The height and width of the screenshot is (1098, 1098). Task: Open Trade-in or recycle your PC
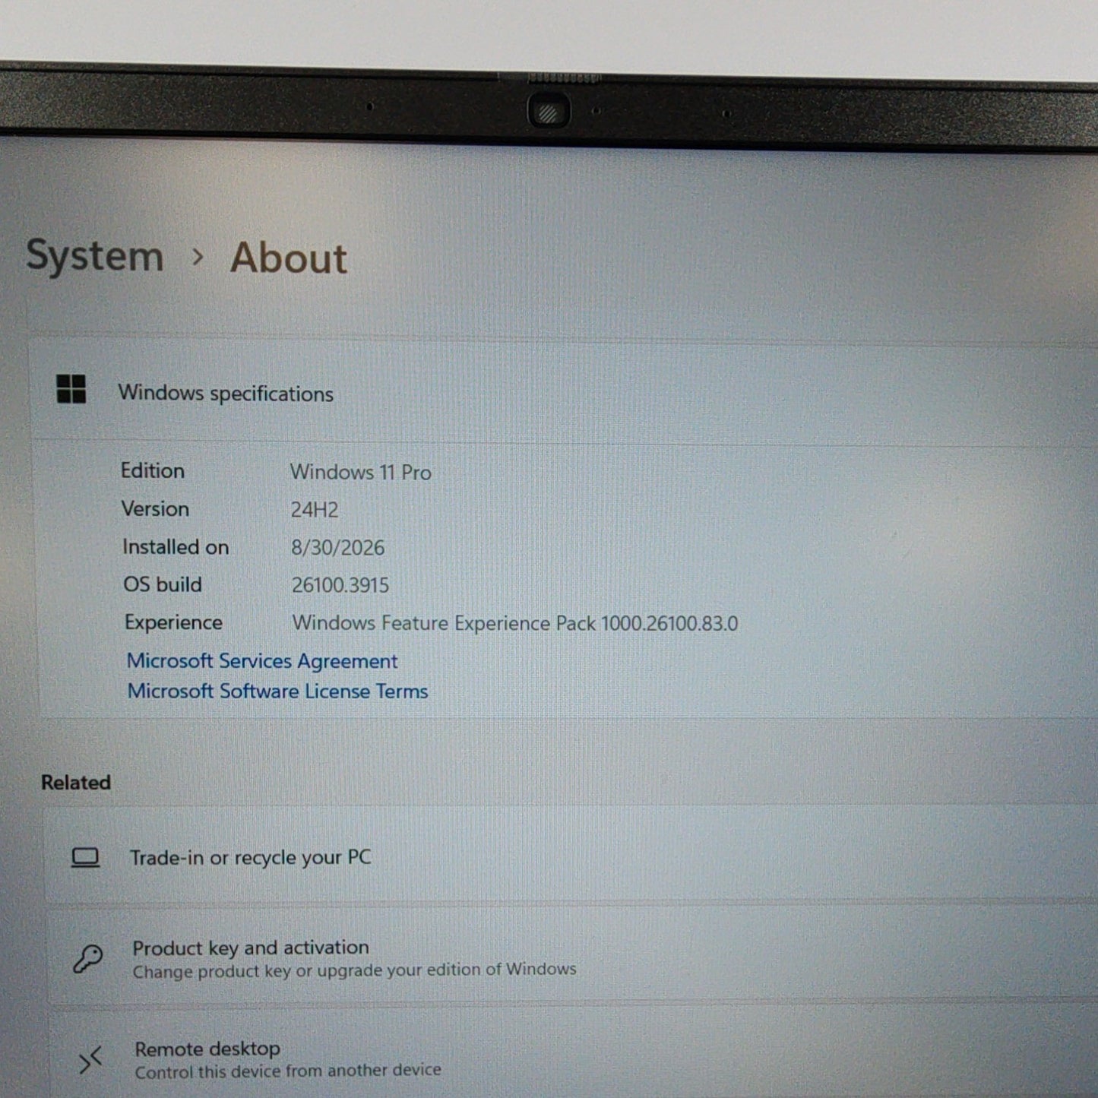(570, 857)
